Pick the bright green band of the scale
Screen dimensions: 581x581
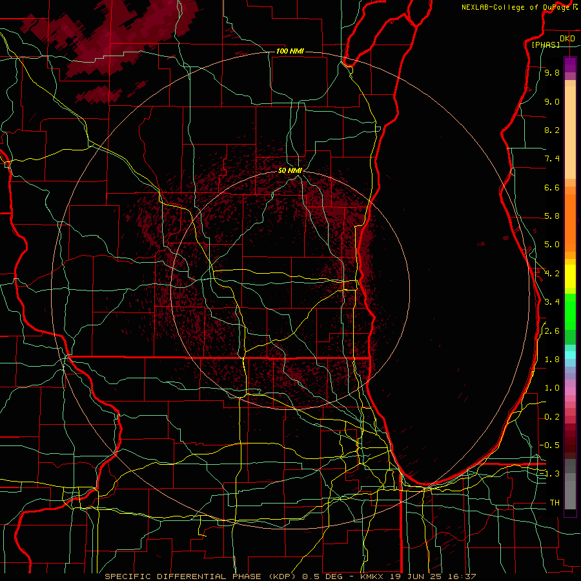570,311
